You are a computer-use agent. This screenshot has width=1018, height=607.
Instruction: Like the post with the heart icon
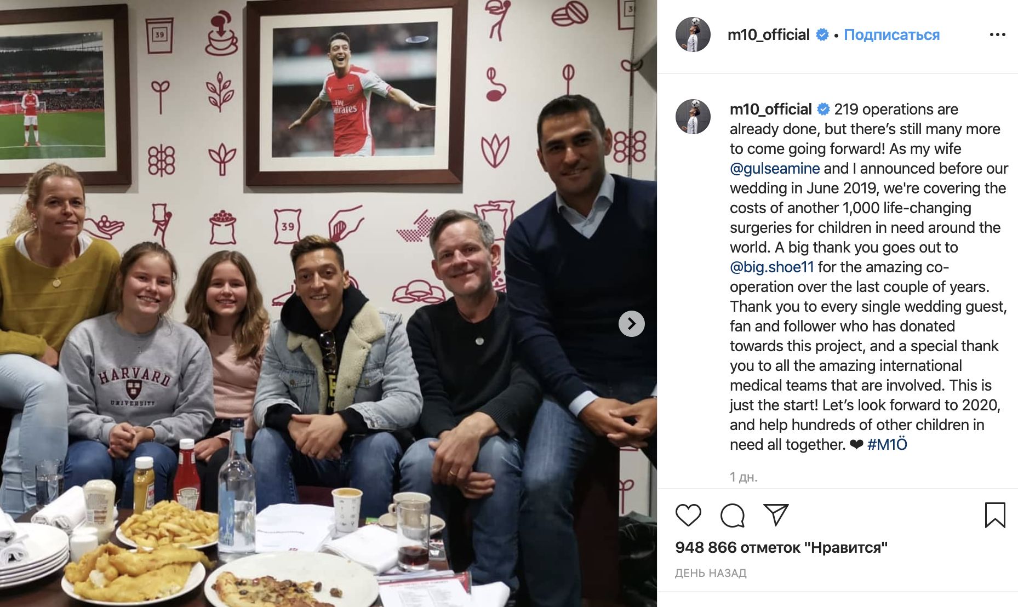tap(688, 515)
